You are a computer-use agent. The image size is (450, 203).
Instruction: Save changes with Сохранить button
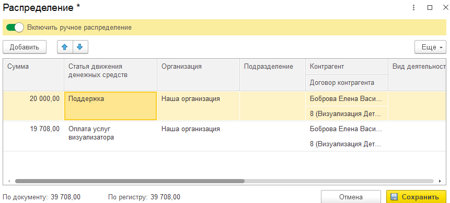pyautogui.click(x=416, y=197)
